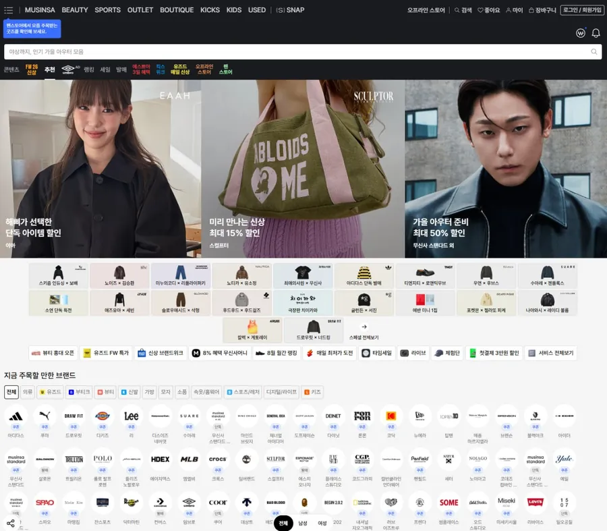Filter brands by 키즈 chip
The width and height of the screenshot is (607, 531).
point(312,392)
